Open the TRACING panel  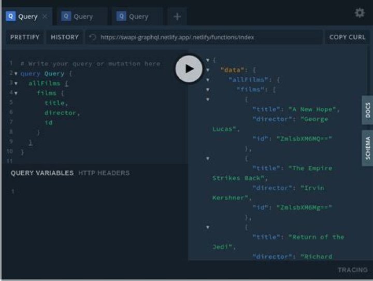[352, 270]
